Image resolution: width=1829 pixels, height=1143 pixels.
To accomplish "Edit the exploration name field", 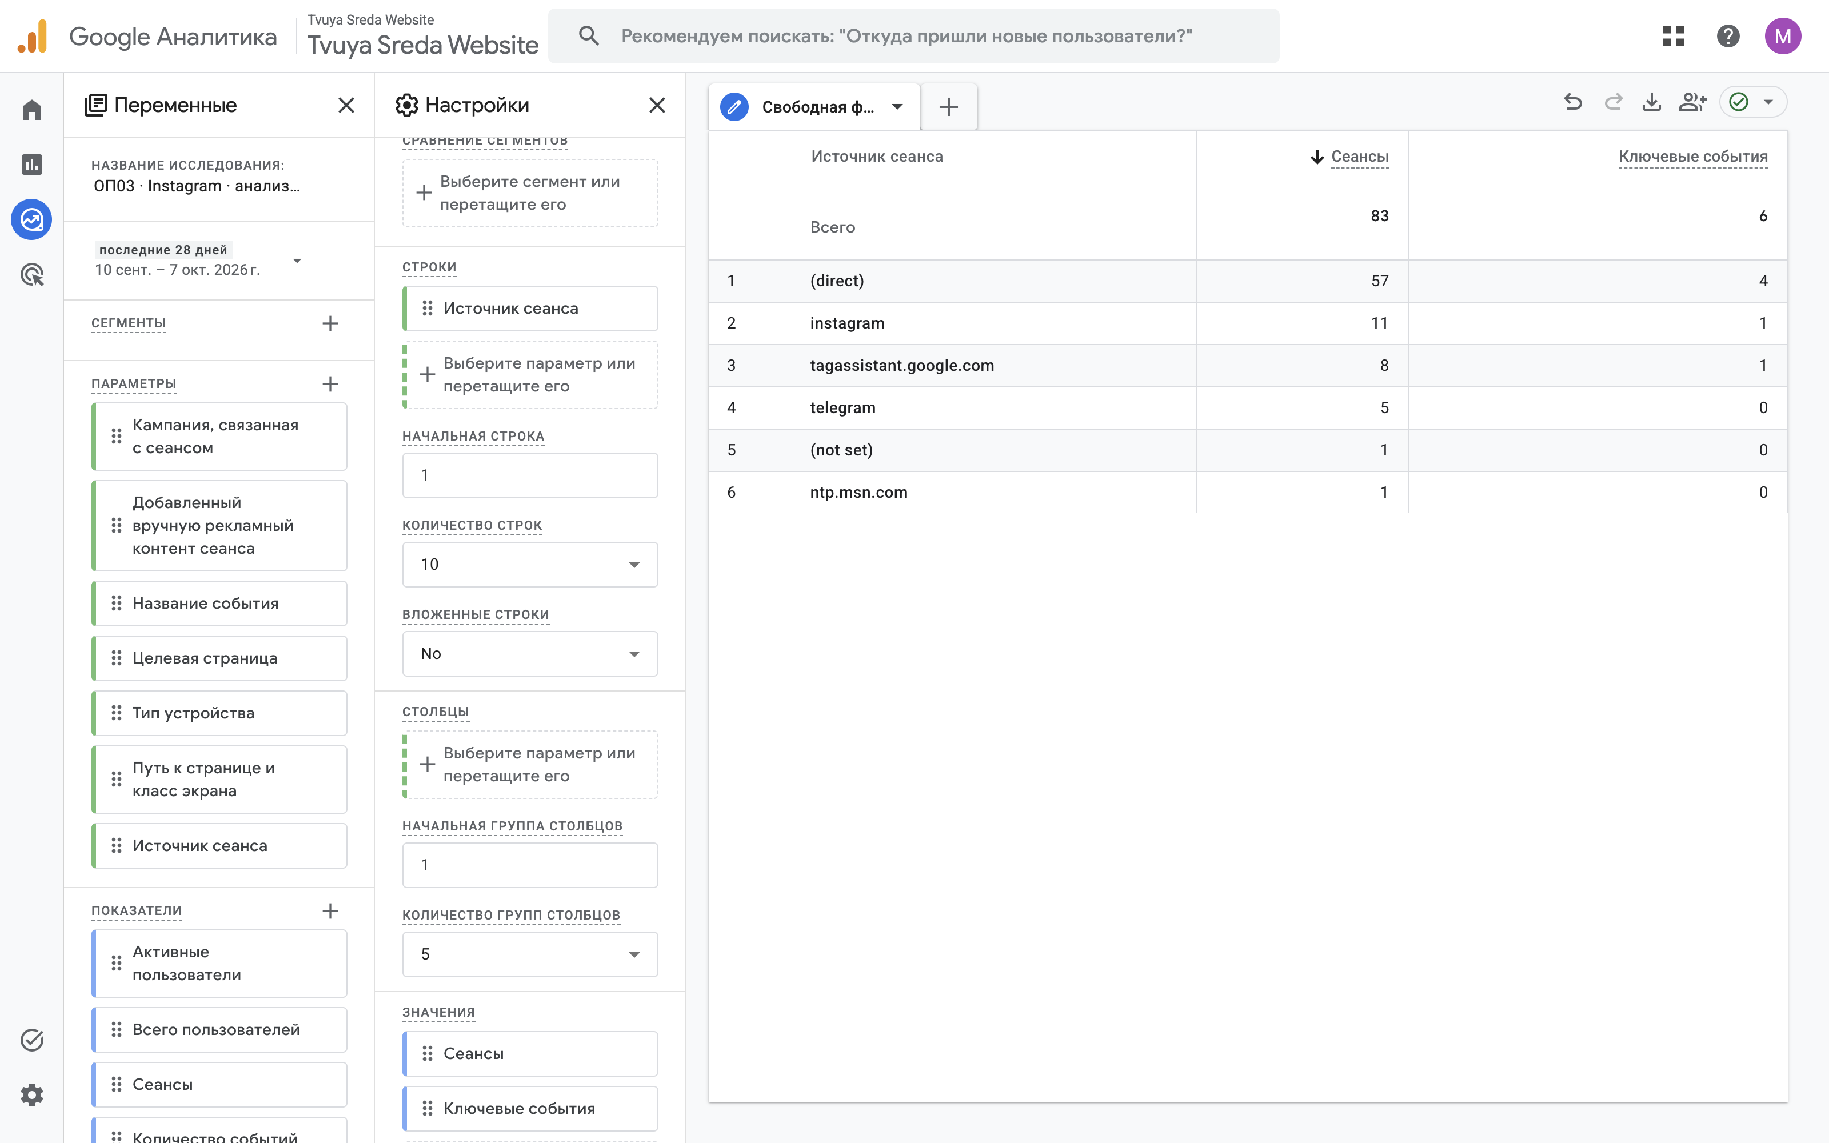I will [197, 186].
